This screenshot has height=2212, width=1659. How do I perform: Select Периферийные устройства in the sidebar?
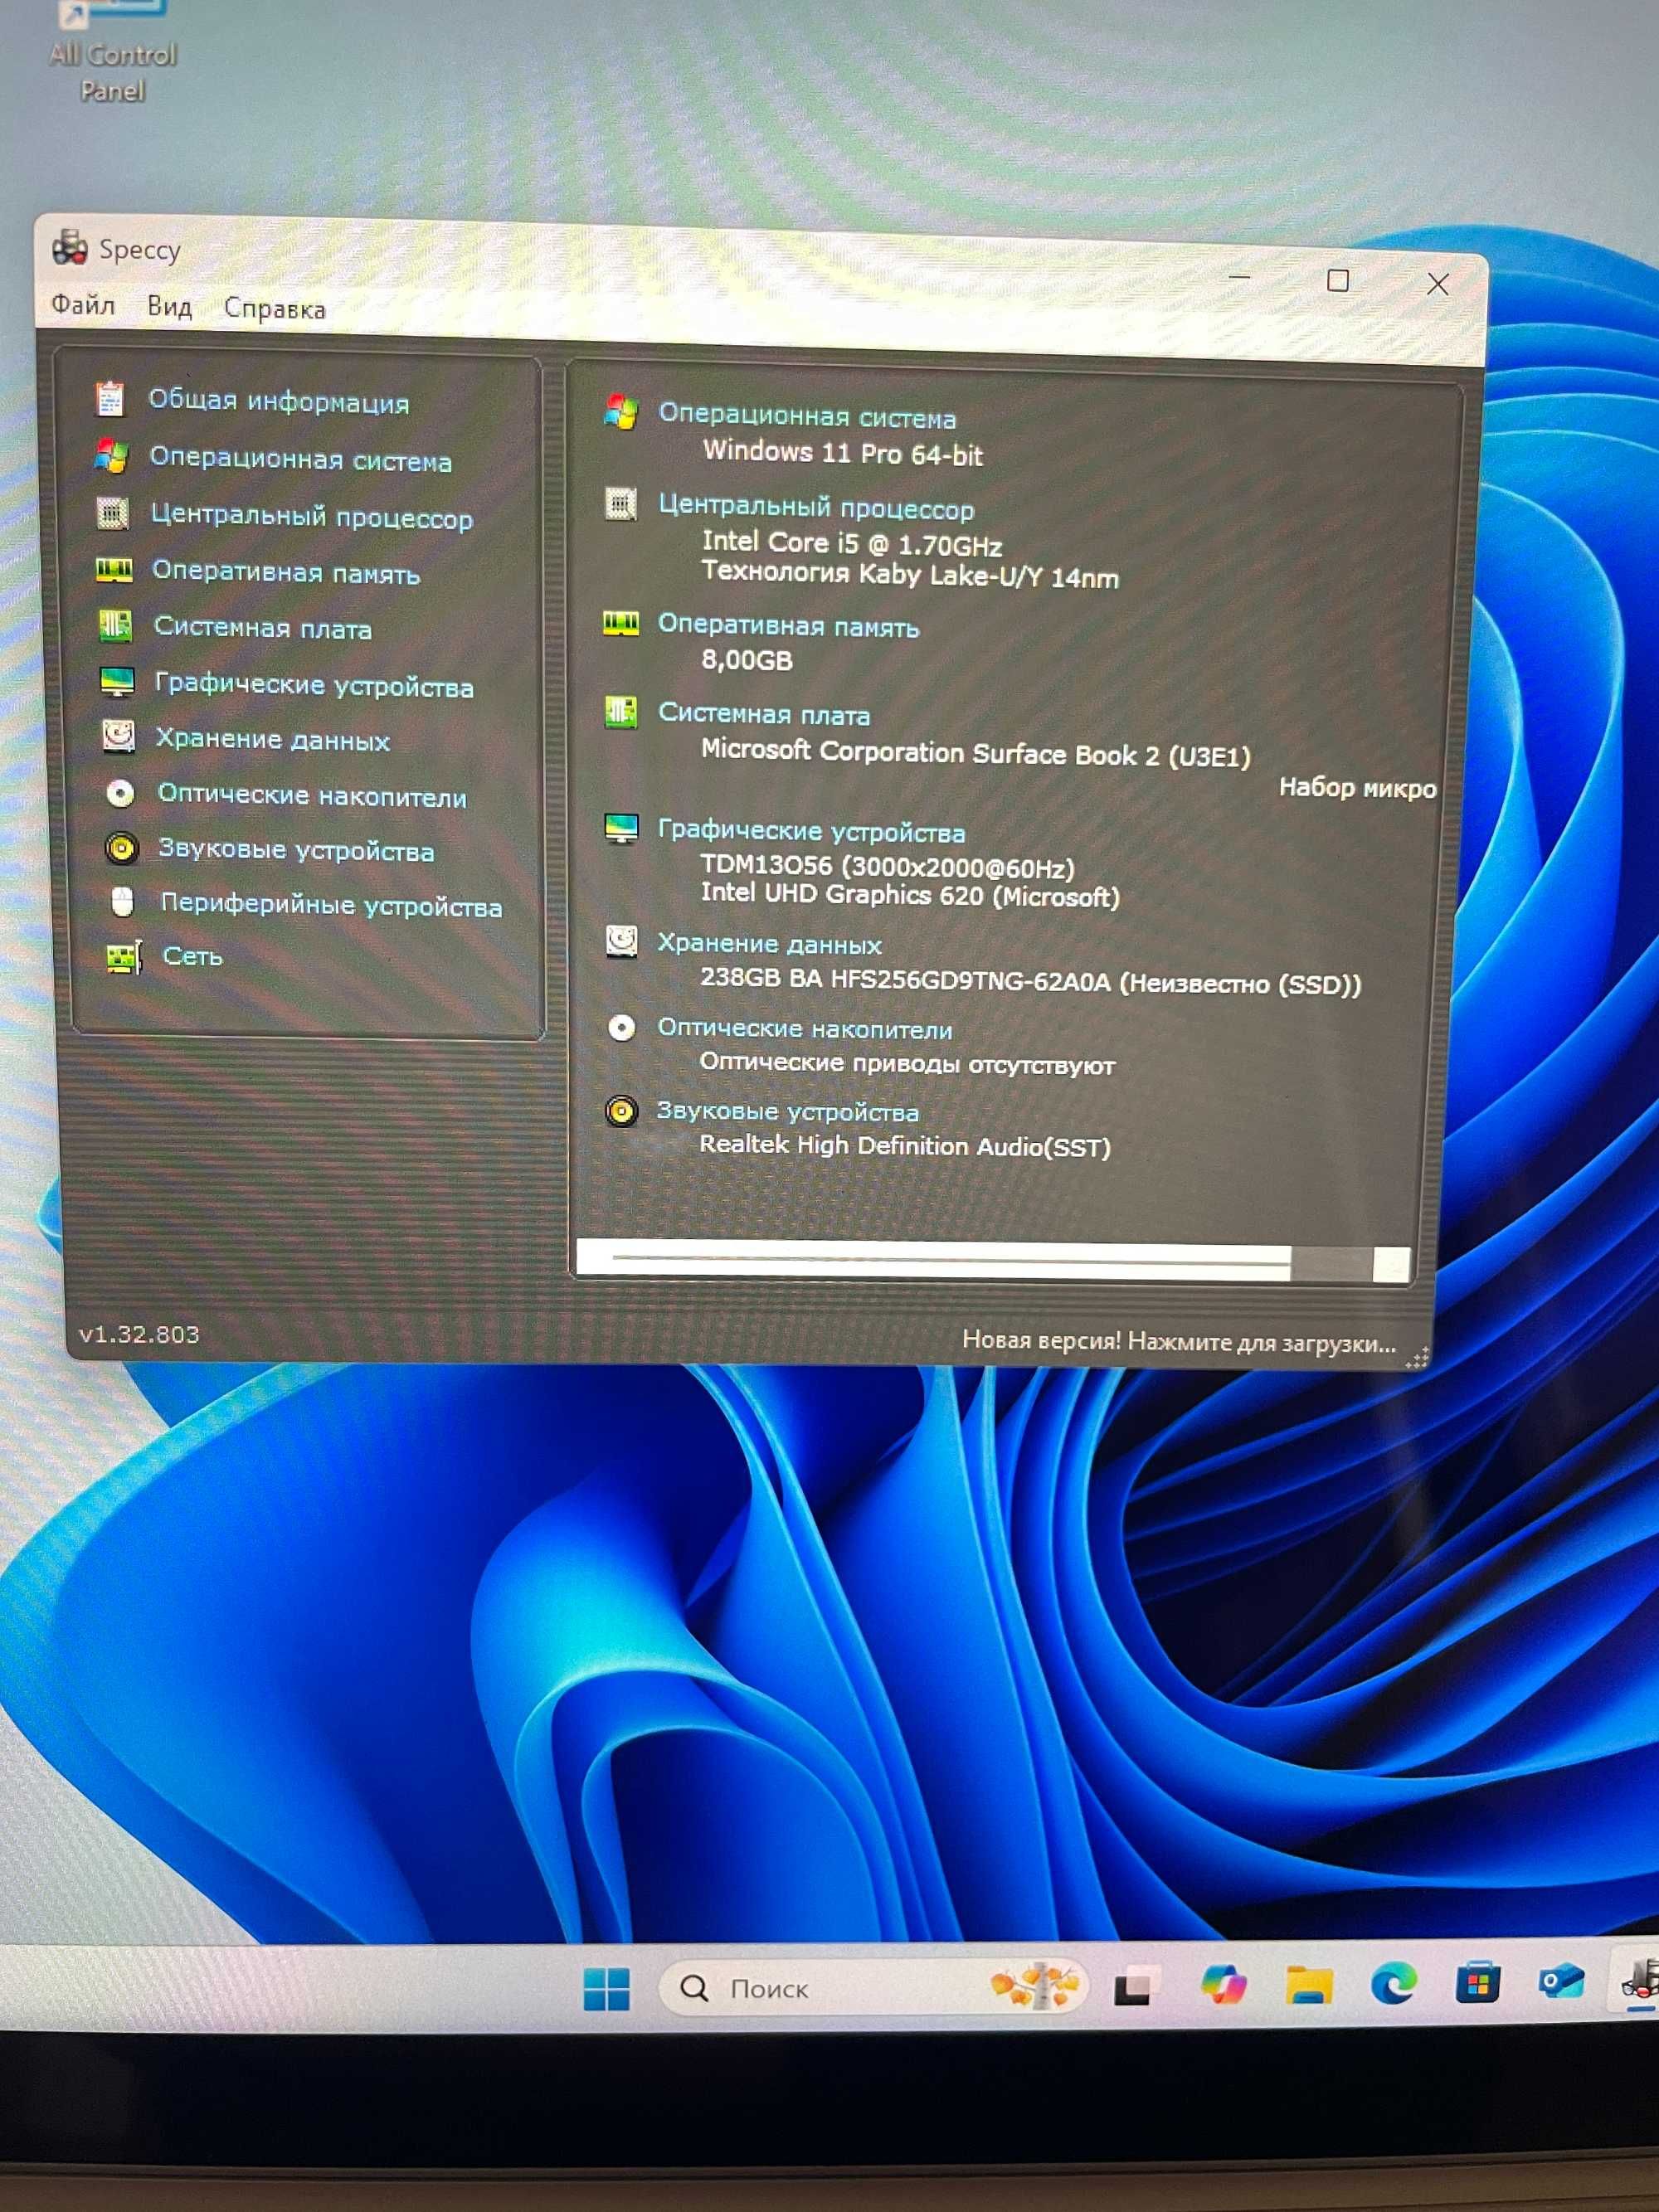coord(331,905)
